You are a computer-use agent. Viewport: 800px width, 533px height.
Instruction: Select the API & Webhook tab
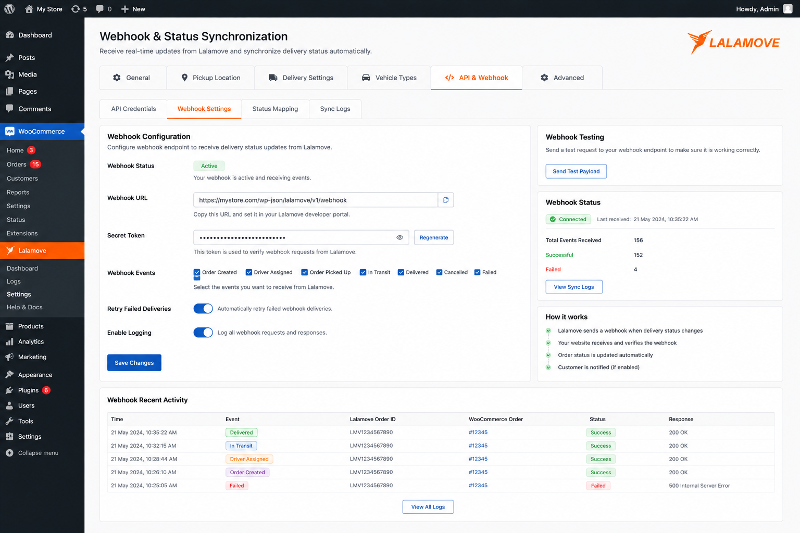pos(477,78)
